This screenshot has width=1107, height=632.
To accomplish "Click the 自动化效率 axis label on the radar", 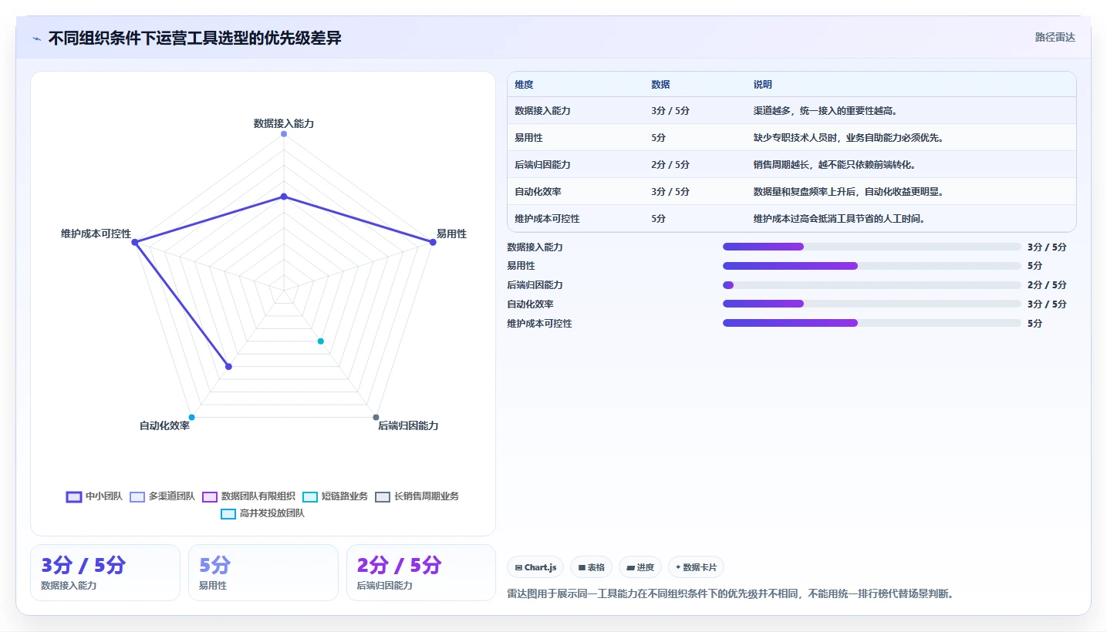I will coord(164,425).
